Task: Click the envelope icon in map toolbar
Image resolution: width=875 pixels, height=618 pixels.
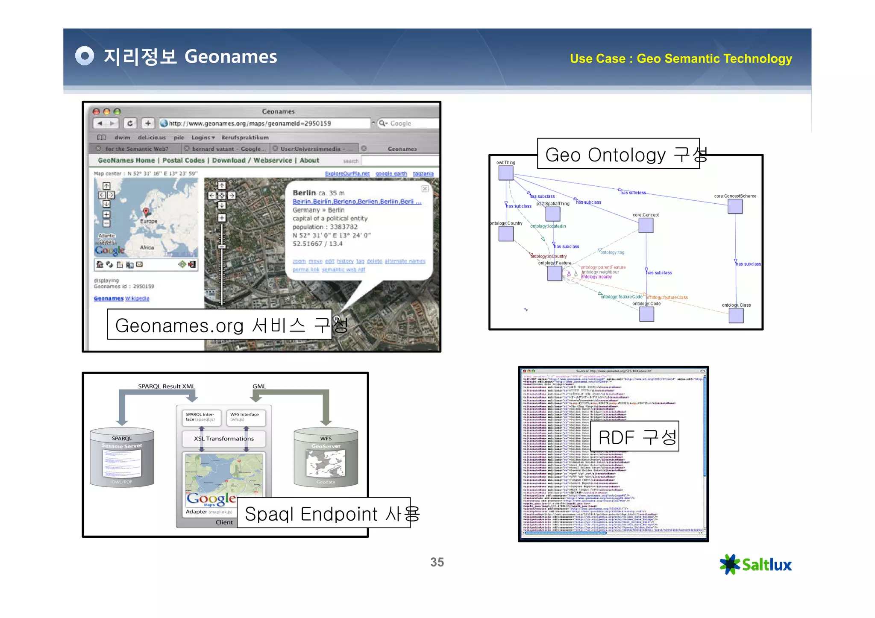Action: tap(139, 264)
